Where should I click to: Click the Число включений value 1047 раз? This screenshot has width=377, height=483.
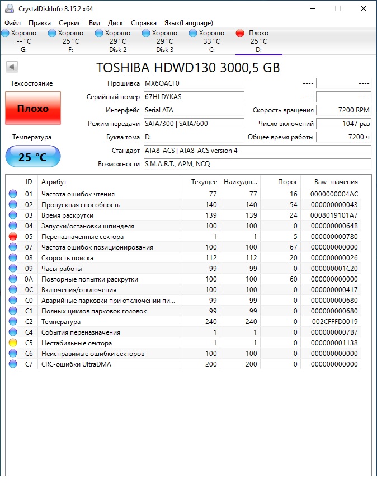344,124
